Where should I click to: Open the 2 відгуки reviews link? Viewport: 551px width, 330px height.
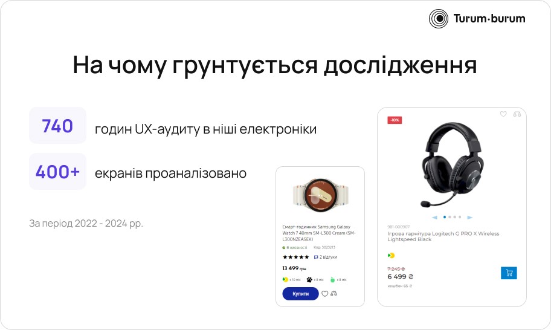point(326,257)
